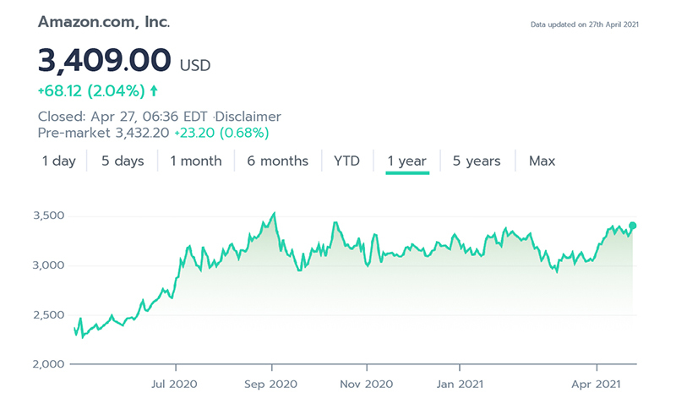Click the Jul 2020 x-axis label
676x404 pixels.
click(174, 385)
